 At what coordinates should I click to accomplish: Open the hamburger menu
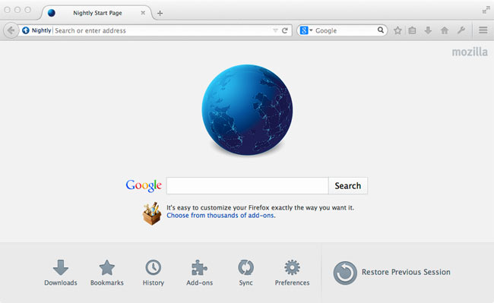(x=483, y=30)
